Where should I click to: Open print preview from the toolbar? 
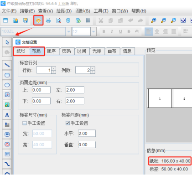[x=58, y=20]
